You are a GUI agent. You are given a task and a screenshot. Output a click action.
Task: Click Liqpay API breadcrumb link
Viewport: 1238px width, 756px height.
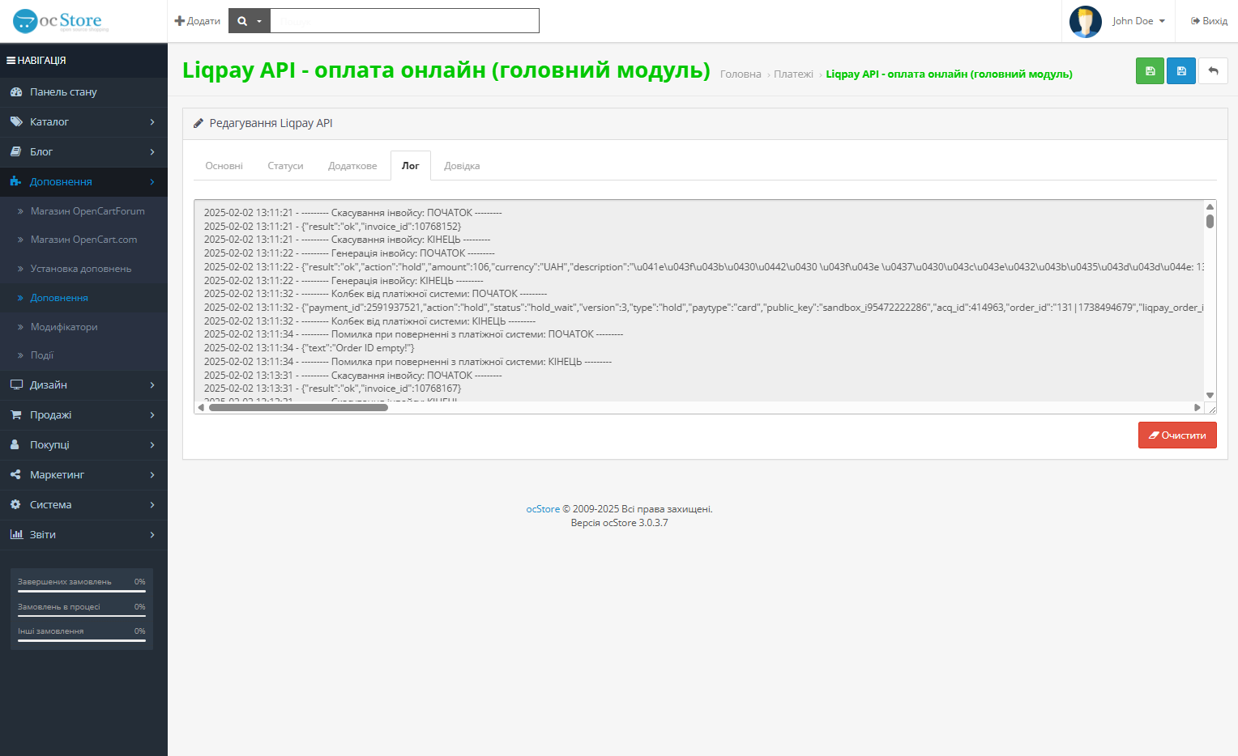click(x=949, y=74)
